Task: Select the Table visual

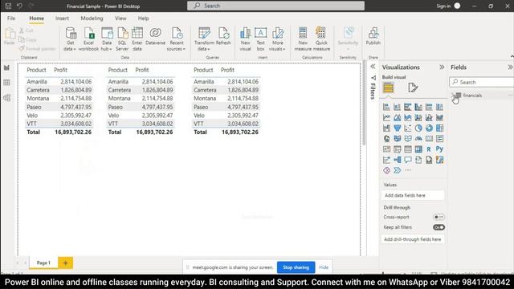Action: coord(408,149)
